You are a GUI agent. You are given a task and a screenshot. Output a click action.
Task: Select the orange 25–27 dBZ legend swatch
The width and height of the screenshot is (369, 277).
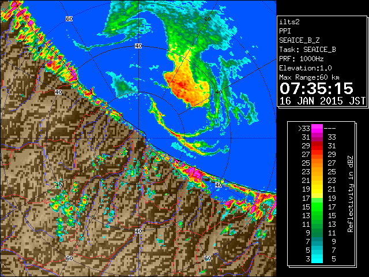click(317, 163)
